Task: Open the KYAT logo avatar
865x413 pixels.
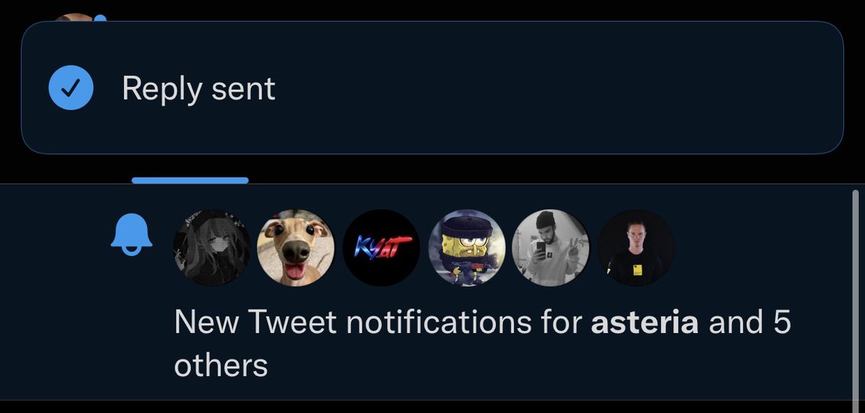Action: pos(381,248)
